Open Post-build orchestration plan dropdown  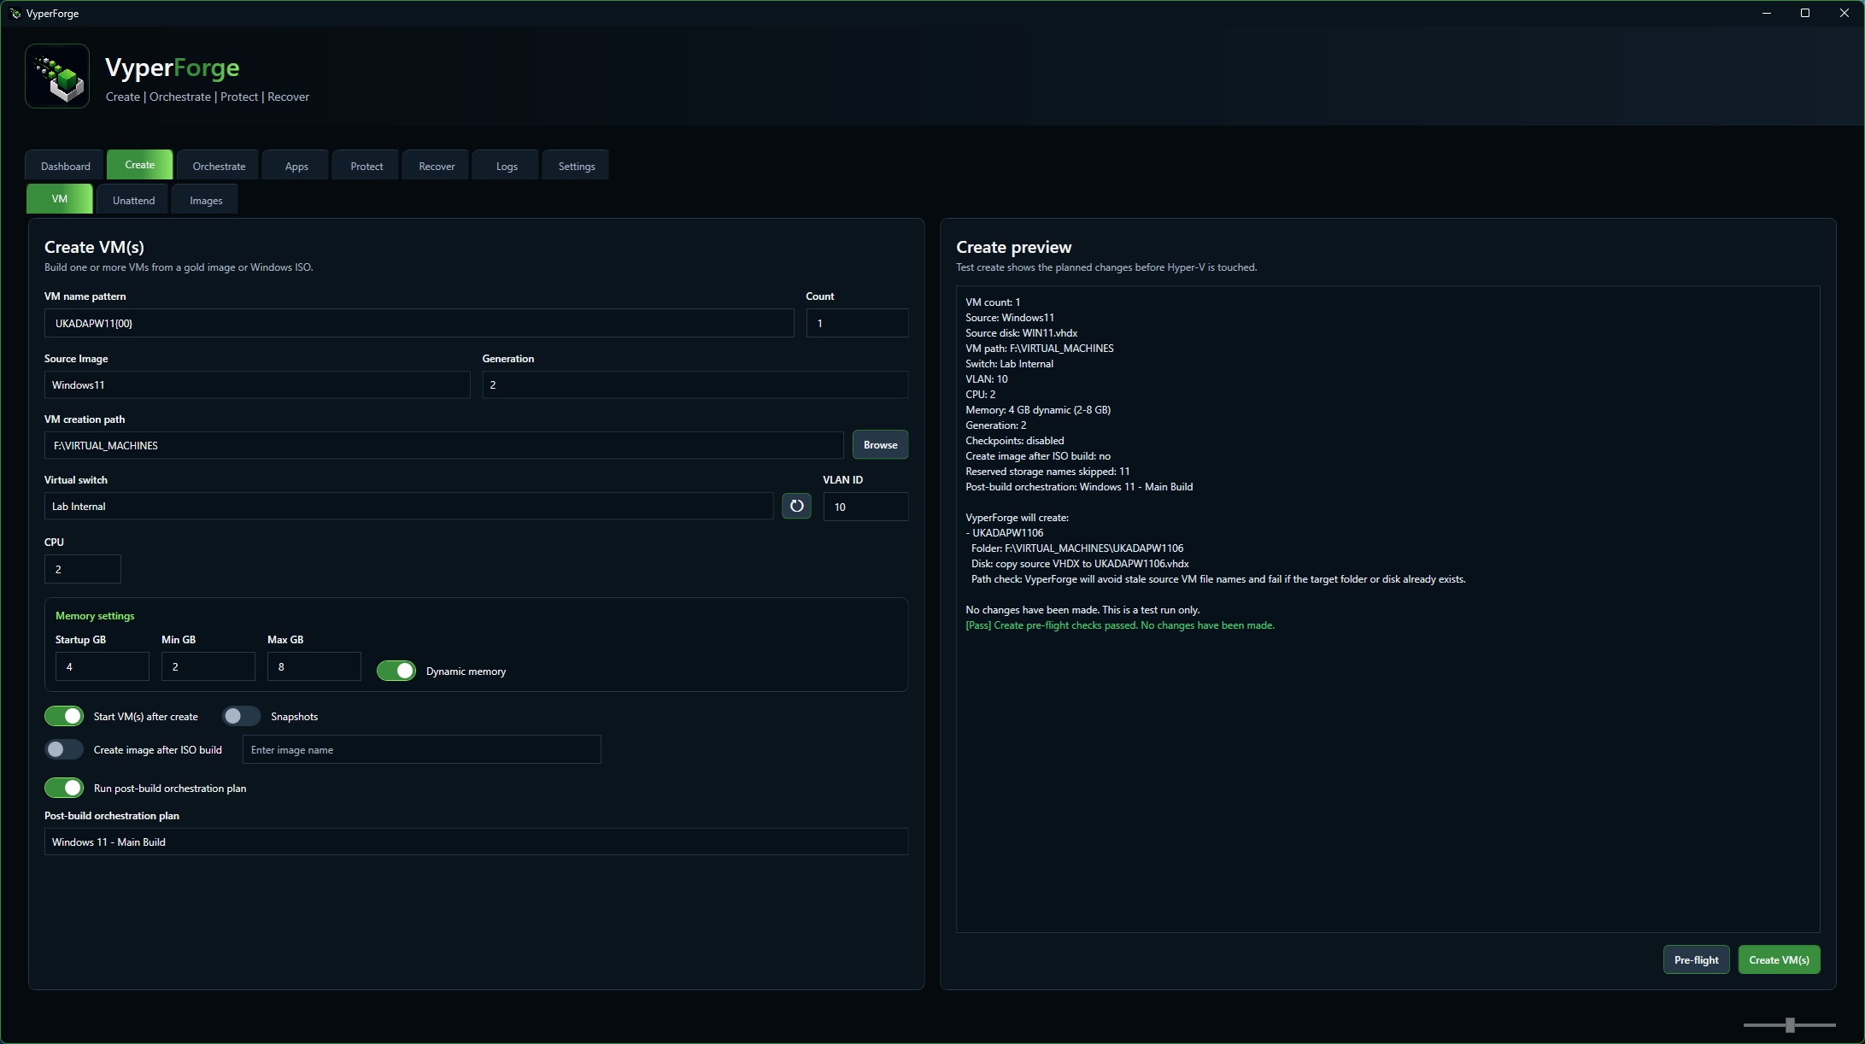pyautogui.click(x=476, y=842)
